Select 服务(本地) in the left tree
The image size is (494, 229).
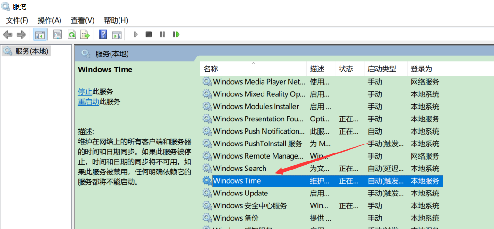point(26,51)
